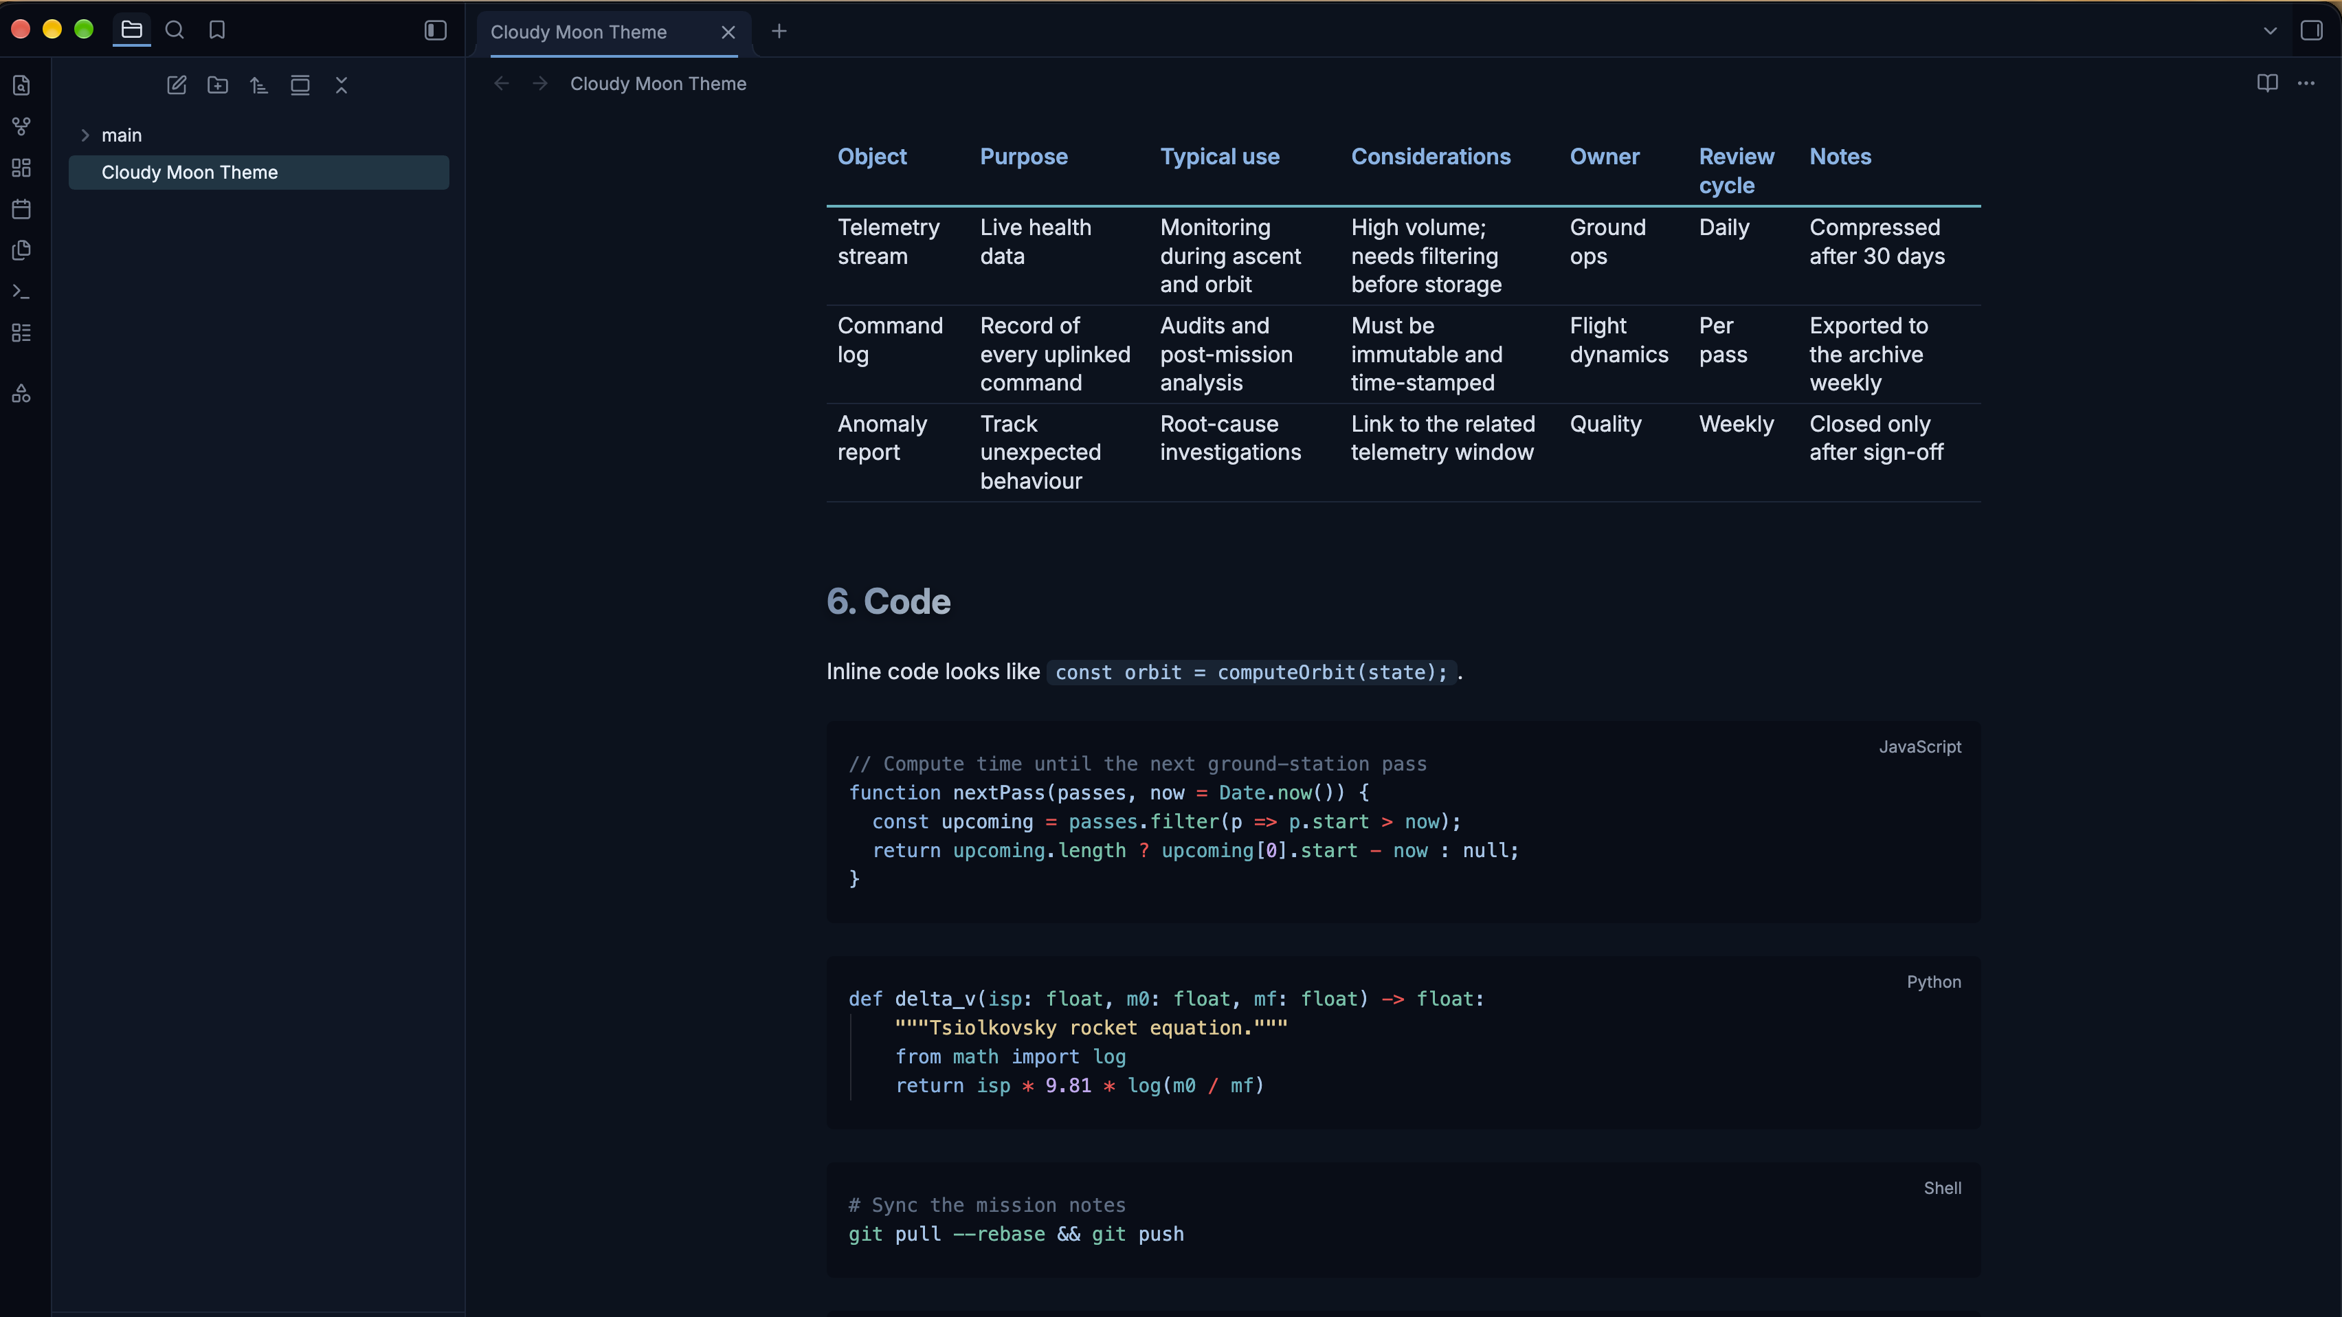Click the Python language label

[x=1934, y=982]
